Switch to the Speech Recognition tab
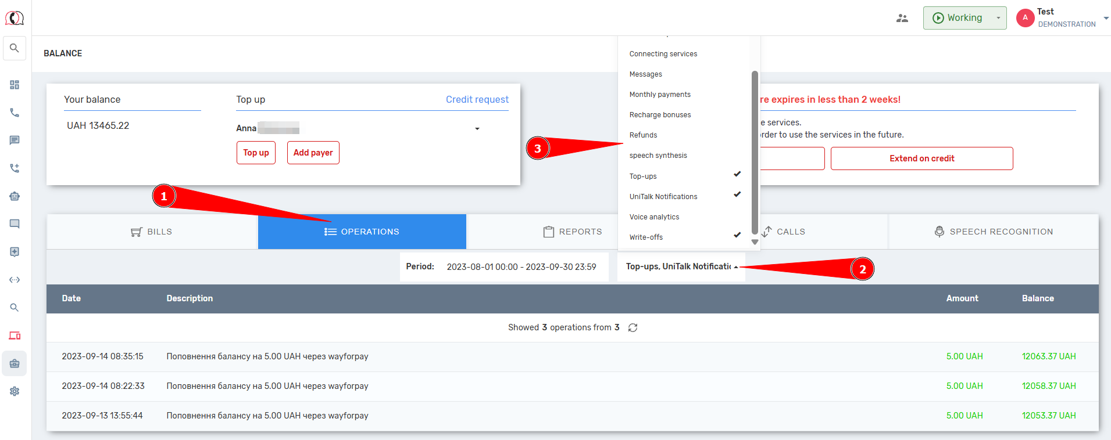The image size is (1111, 440). [993, 232]
